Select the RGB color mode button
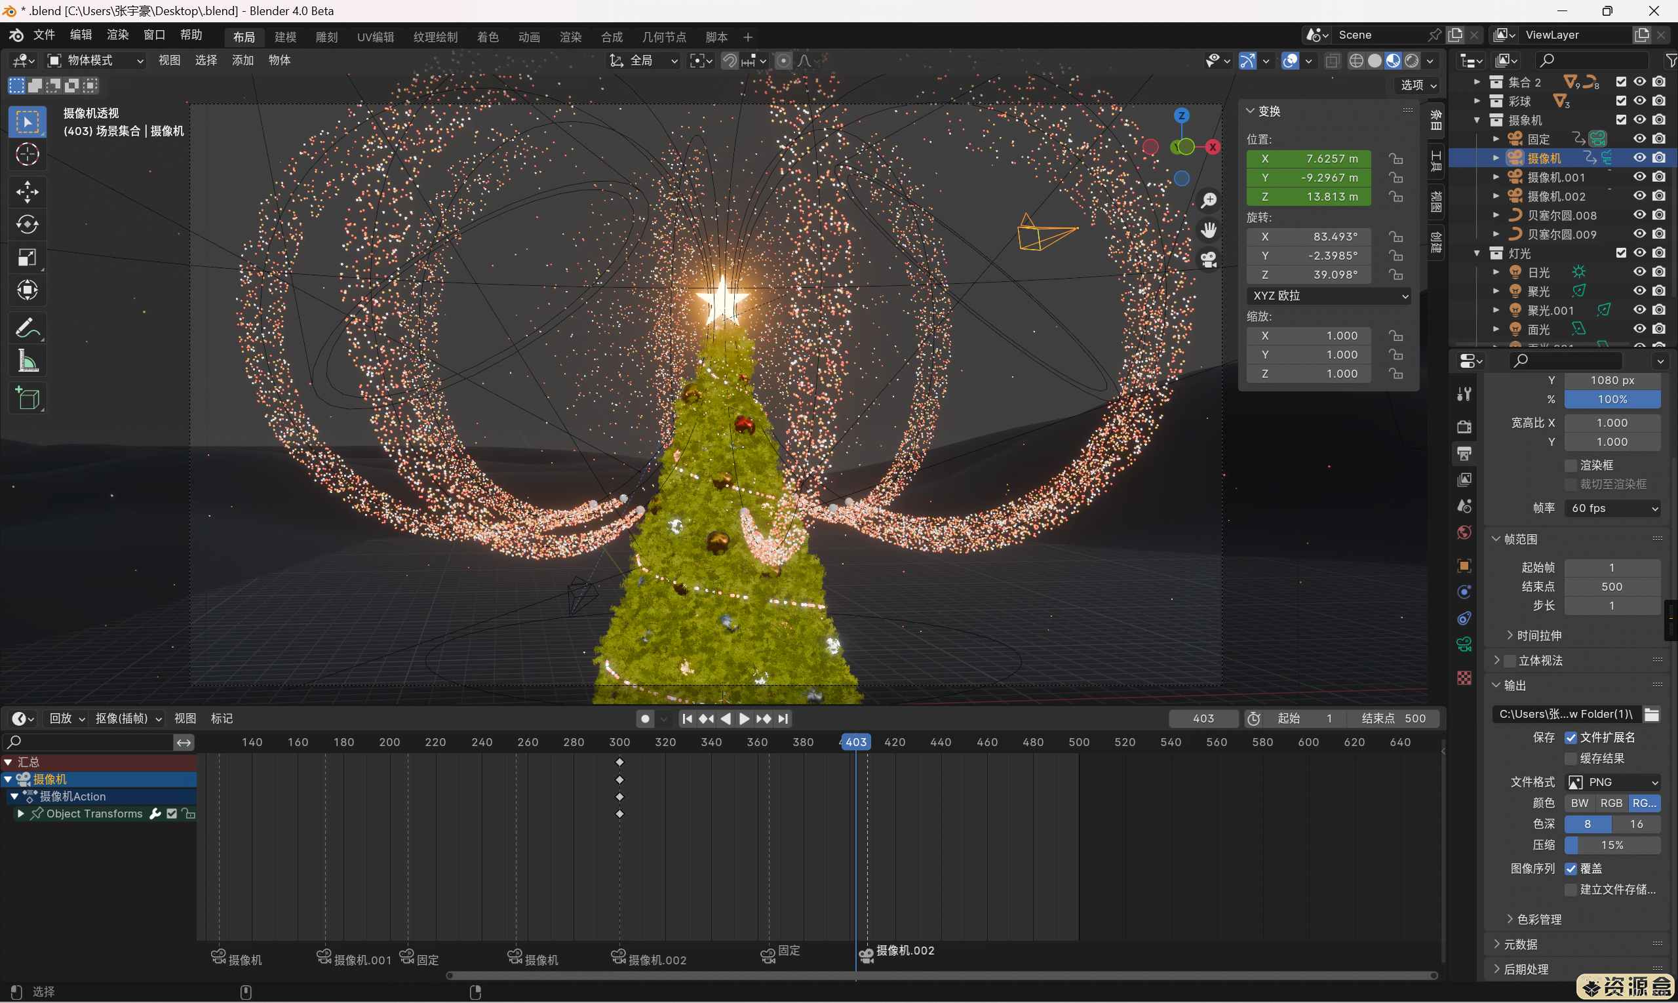This screenshot has height=1003, width=1678. (x=1610, y=803)
